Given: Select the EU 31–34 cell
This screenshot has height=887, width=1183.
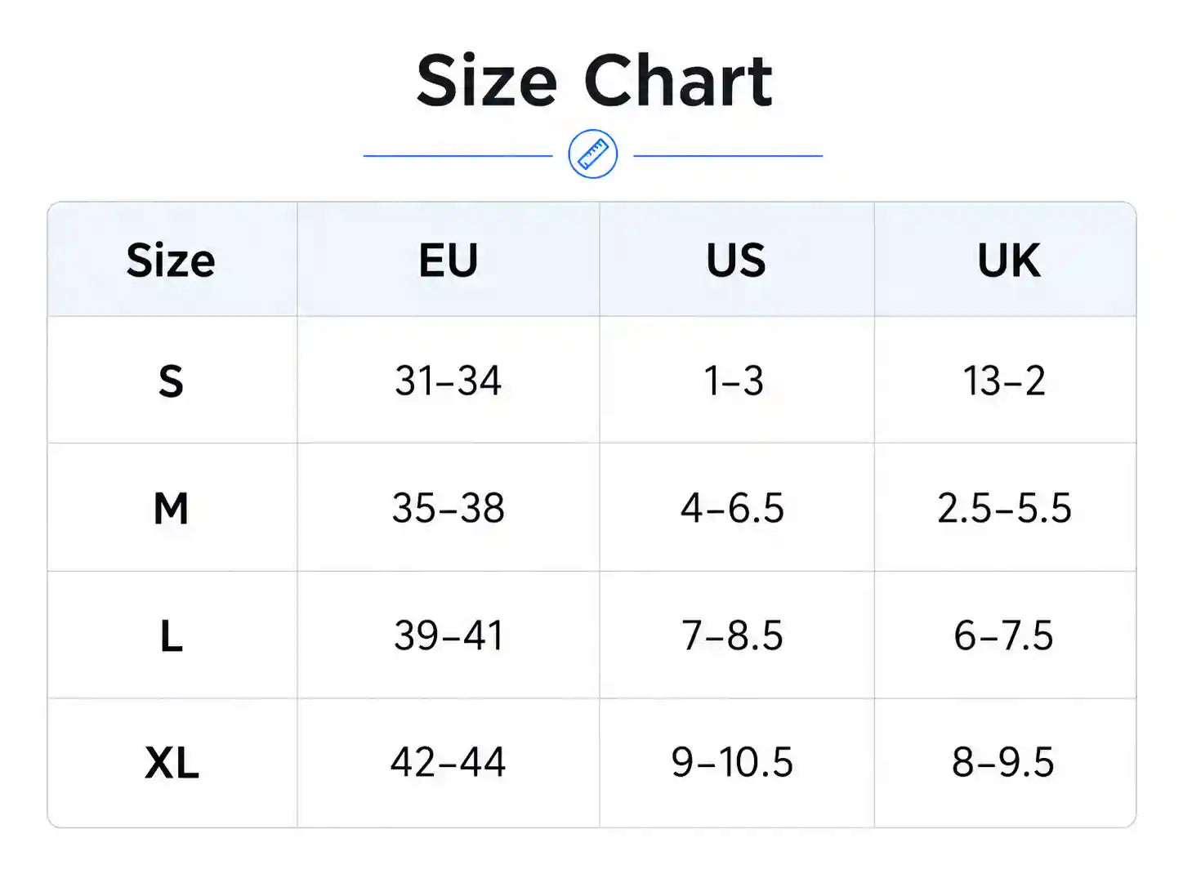Looking at the screenshot, I should 448,381.
